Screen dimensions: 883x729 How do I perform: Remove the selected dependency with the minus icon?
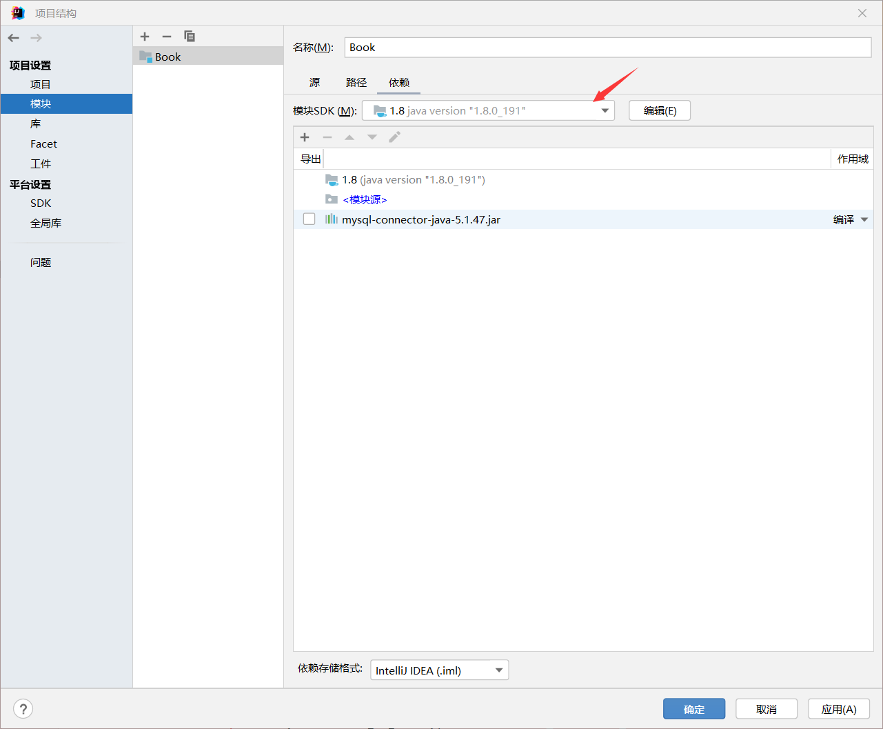327,137
